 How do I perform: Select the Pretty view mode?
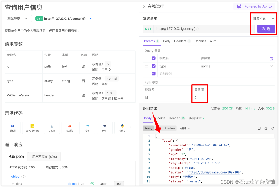(x=148, y=128)
